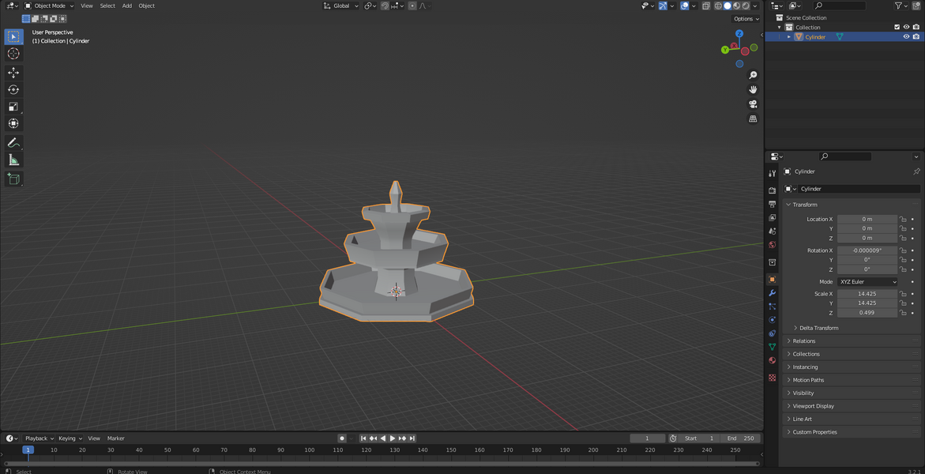Open the Physics properties tab
The height and width of the screenshot is (474, 925).
point(773,320)
